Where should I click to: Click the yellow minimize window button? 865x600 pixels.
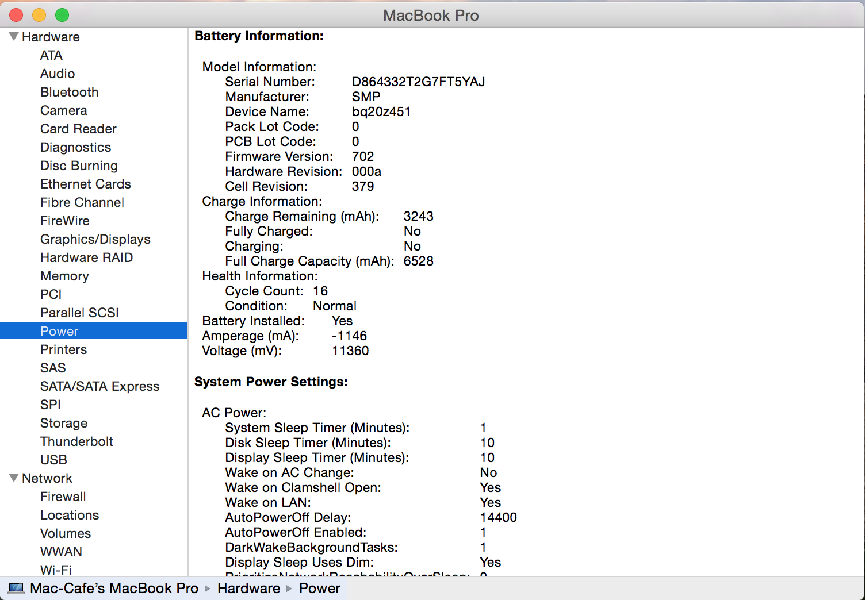(39, 15)
